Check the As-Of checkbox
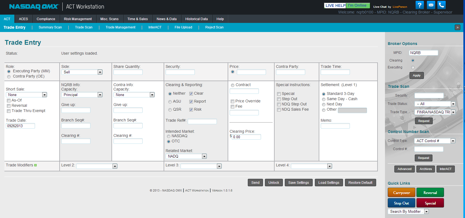This screenshot has width=465, height=218. click(x=9, y=101)
